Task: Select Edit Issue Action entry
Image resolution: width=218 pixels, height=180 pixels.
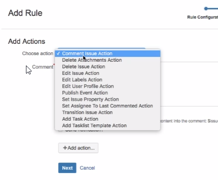Action: (108, 73)
